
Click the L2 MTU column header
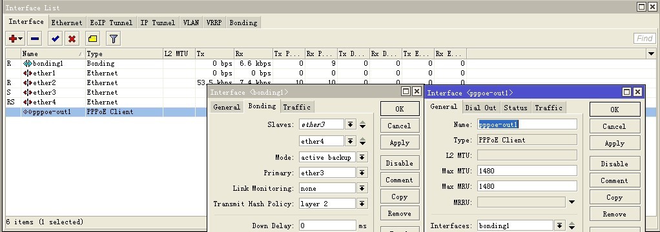[179, 53]
